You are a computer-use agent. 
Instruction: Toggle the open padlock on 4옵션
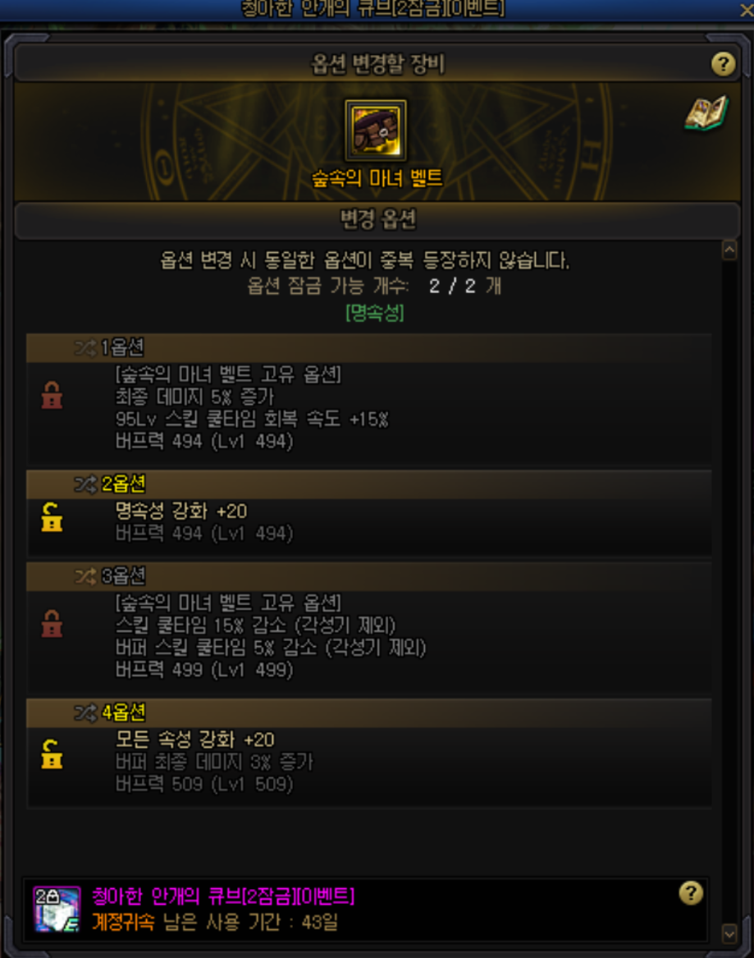(x=52, y=754)
